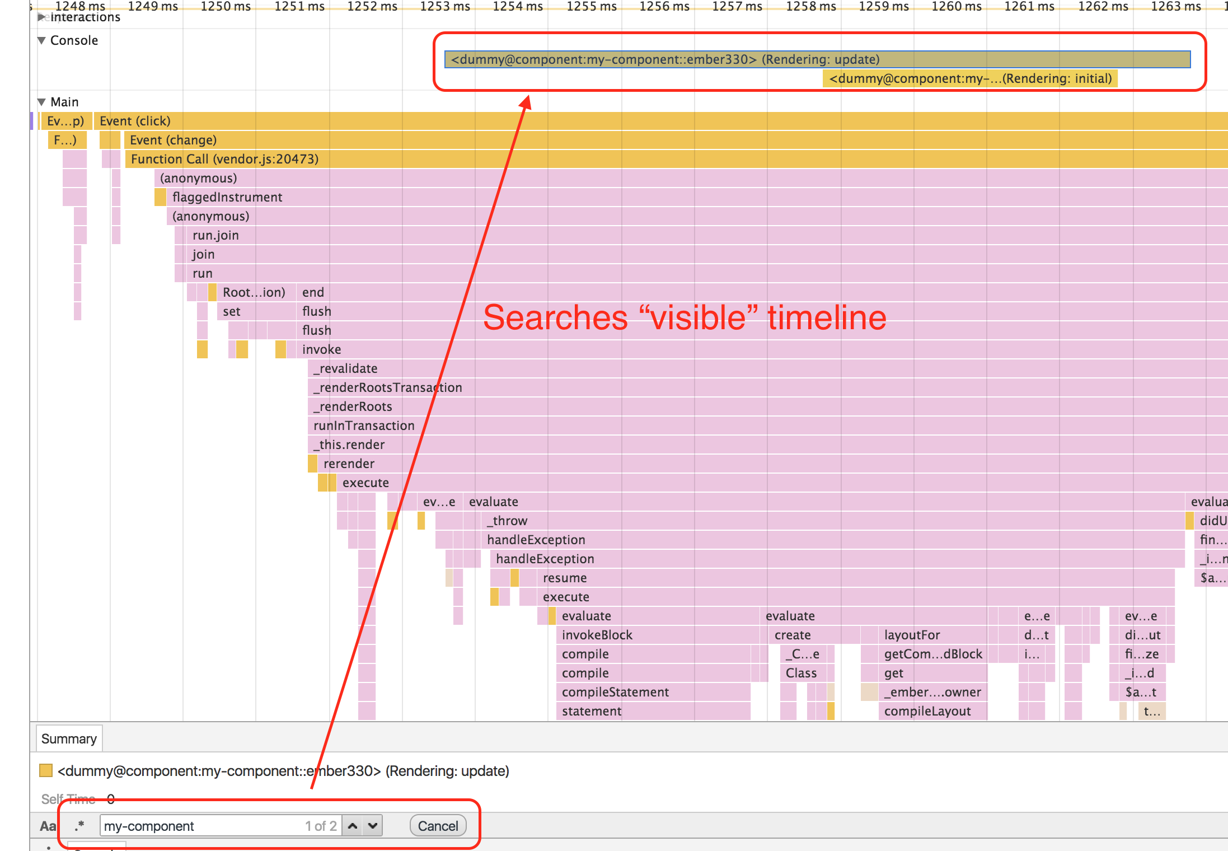Jump to next search result arrow
The width and height of the screenshot is (1228, 851).
pyautogui.click(x=373, y=826)
